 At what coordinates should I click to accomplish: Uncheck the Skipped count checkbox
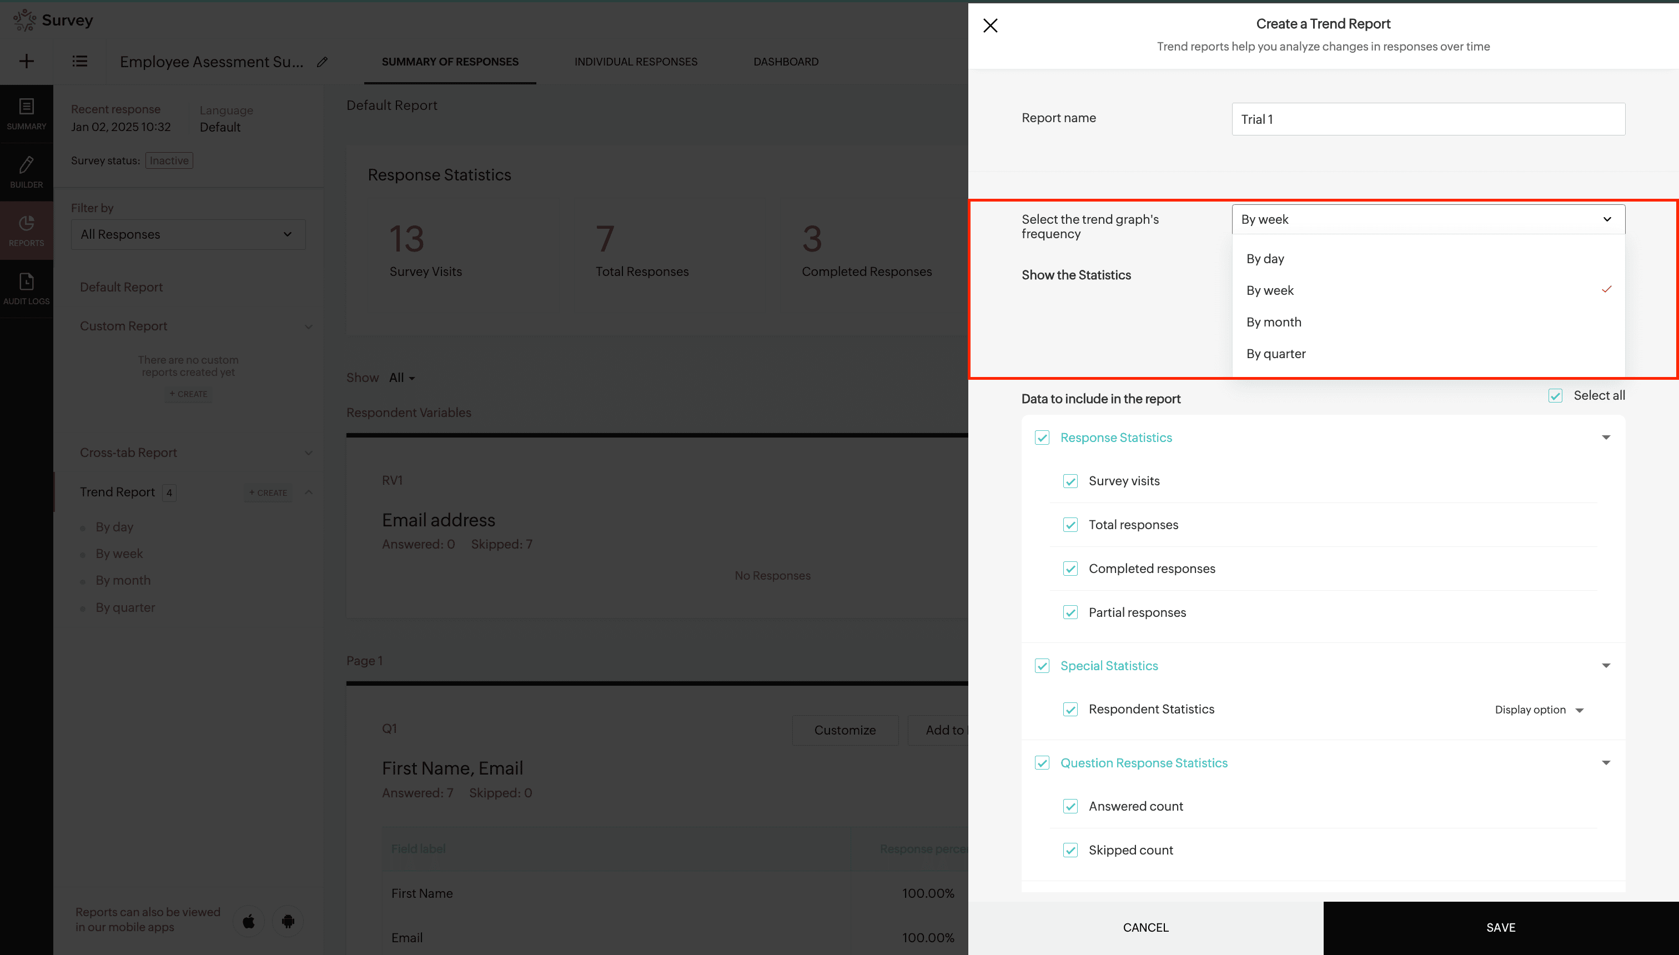point(1070,851)
